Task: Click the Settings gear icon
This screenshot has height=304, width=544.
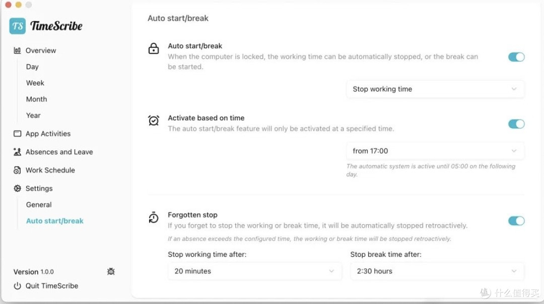Action: pyautogui.click(x=17, y=188)
